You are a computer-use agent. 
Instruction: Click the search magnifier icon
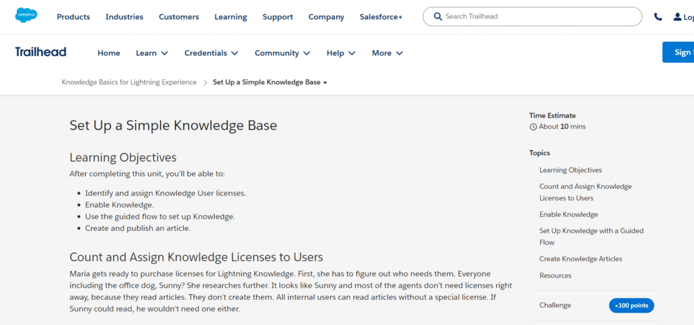coord(438,17)
